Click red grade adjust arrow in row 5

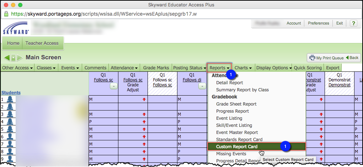pos(144,129)
